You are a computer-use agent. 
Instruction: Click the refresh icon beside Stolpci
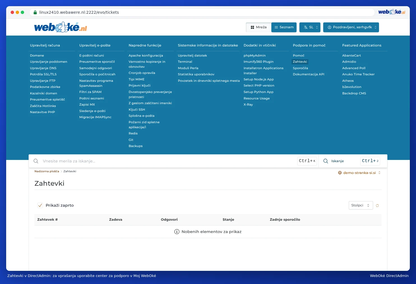click(377, 206)
